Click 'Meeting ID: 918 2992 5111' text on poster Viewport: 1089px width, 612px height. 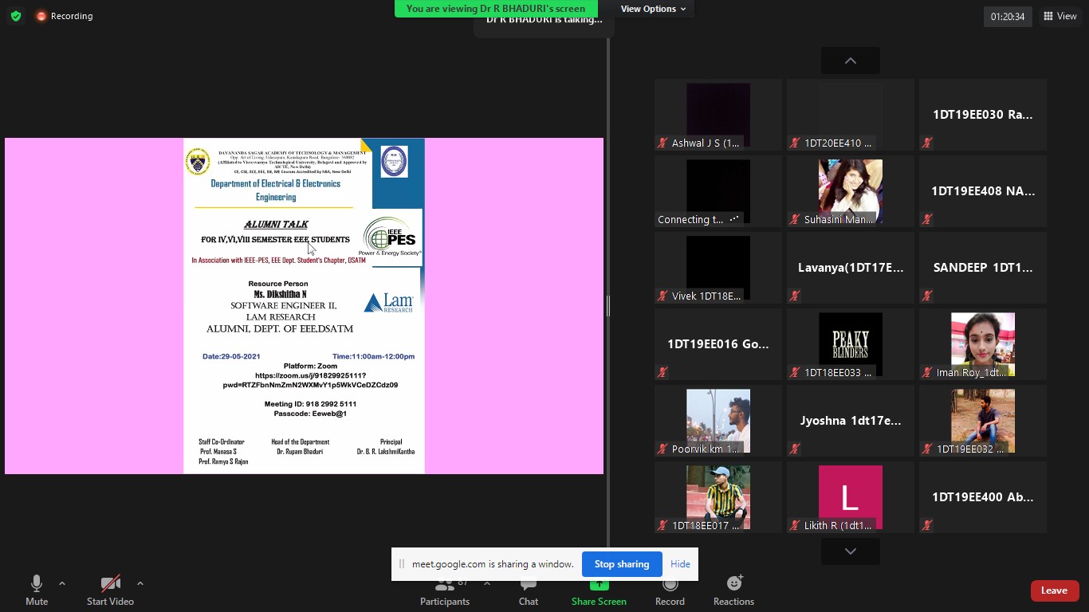pyautogui.click(x=310, y=405)
